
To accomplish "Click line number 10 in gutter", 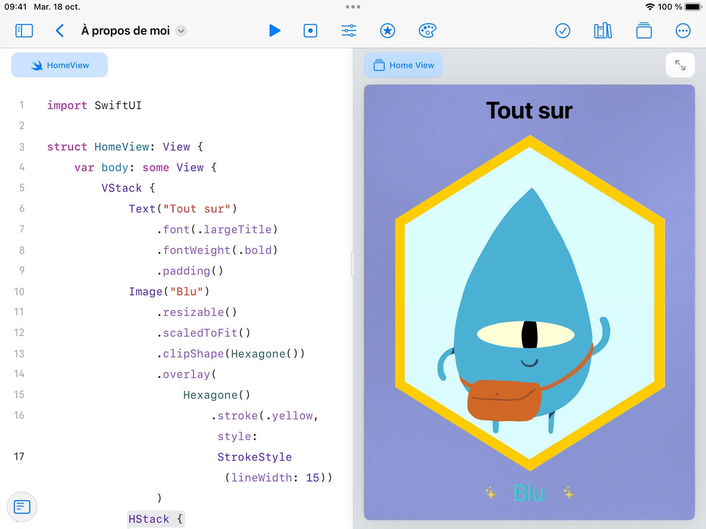I will 19,292.
